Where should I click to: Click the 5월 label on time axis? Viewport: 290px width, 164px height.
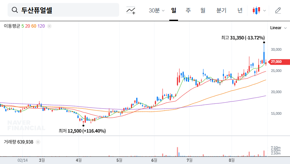(x=119, y=160)
